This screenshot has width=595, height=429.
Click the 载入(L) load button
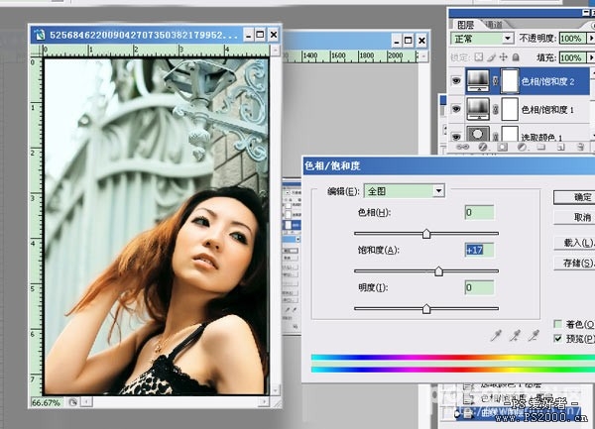574,243
